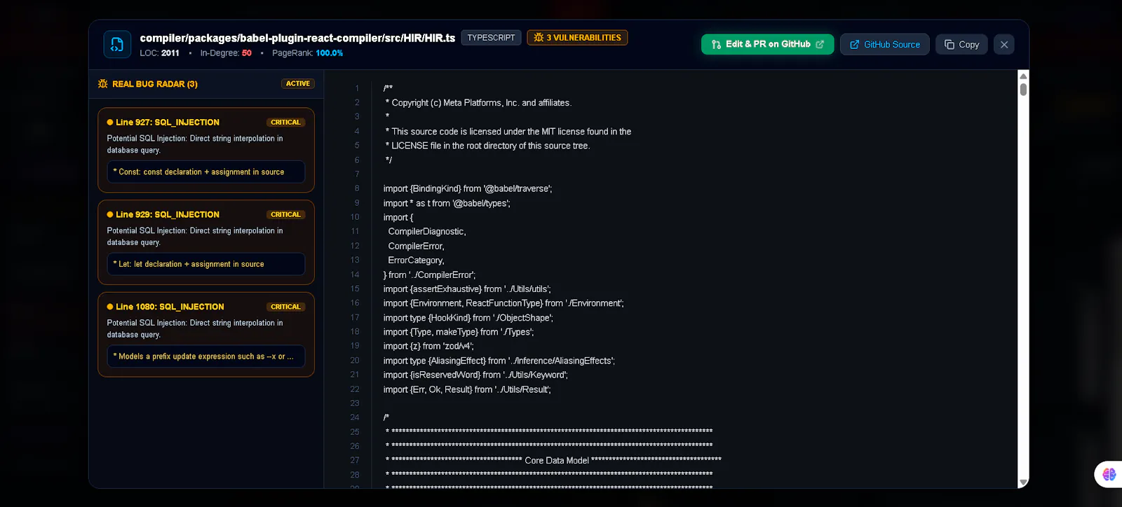Click the import BindingKind code line
Viewport: 1122px width, 507px height.
[x=468, y=188]
